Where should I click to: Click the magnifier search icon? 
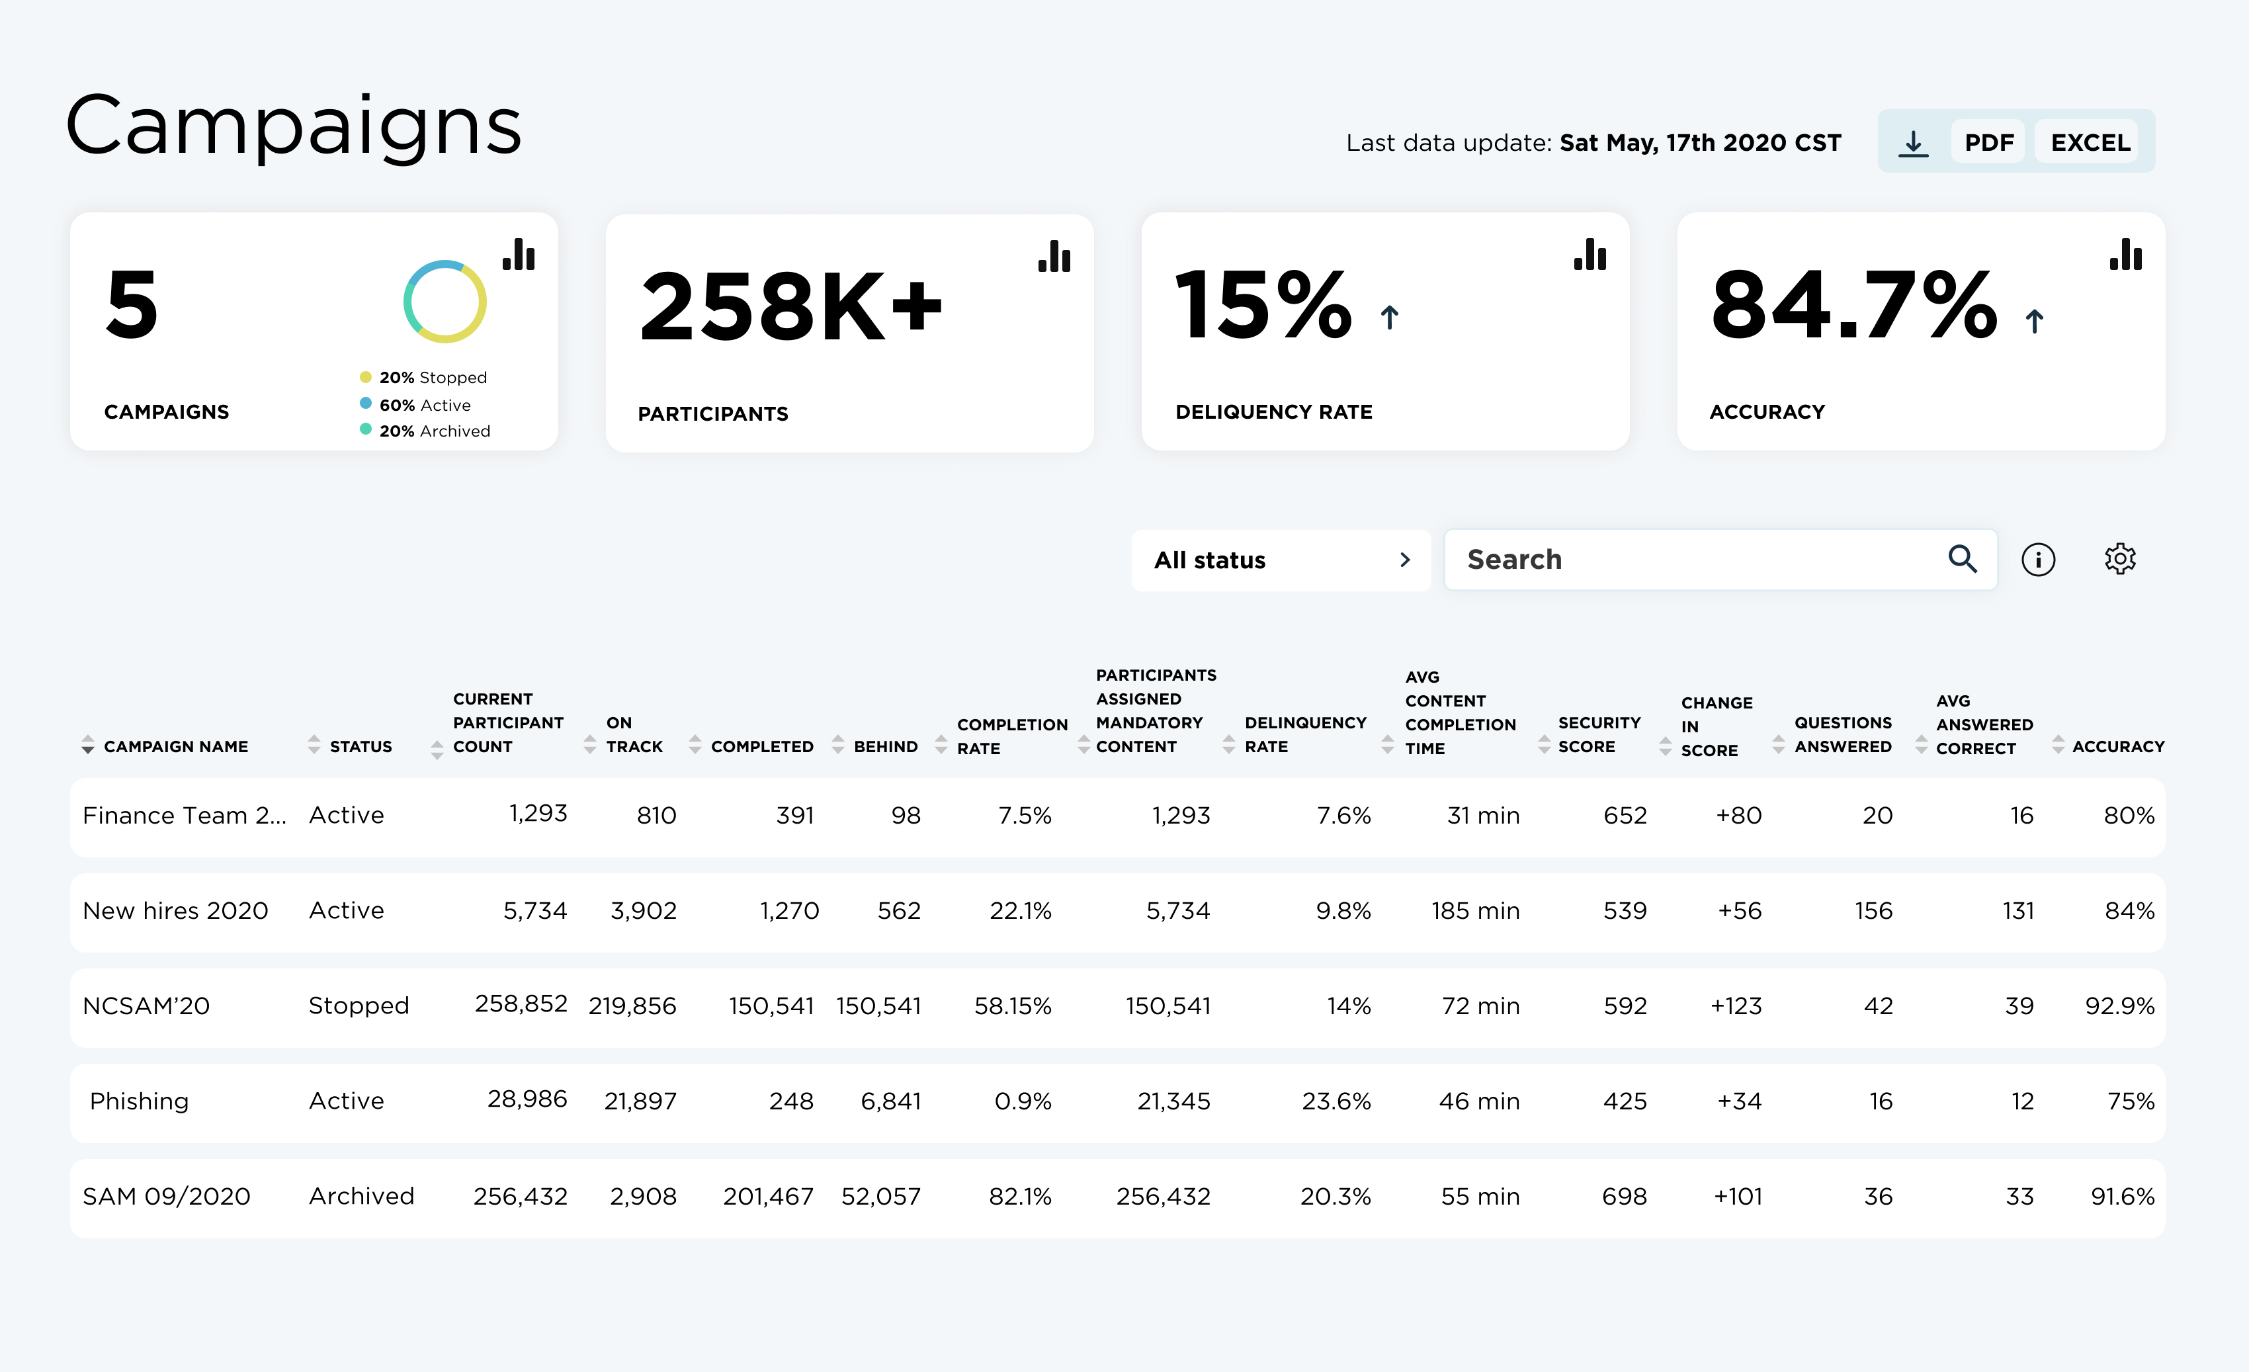pos(1963,559)
